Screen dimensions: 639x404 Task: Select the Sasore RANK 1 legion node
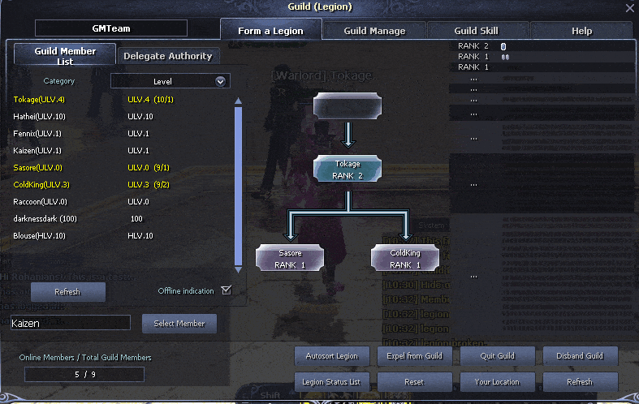290,258
